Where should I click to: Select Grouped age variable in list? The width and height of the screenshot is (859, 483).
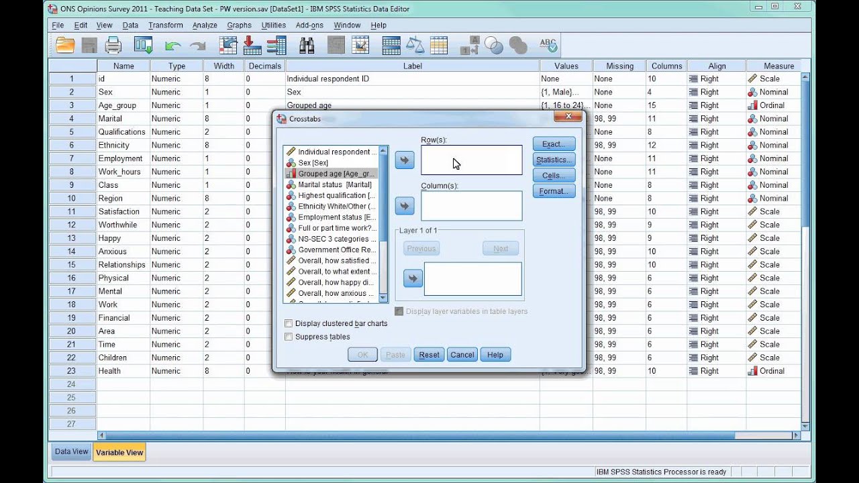pyautogui.click(x=331, y=174)
